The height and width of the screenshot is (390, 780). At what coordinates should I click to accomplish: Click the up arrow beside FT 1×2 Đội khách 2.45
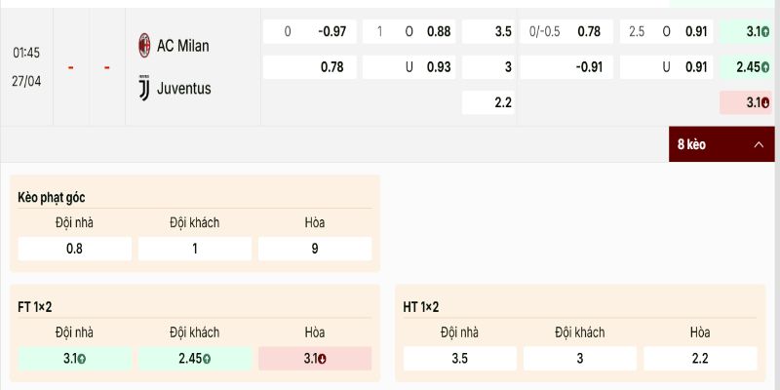click(x=208, y=359)
